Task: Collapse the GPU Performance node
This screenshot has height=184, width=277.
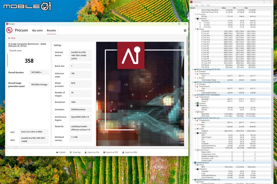Action: (x=195, y=150)
